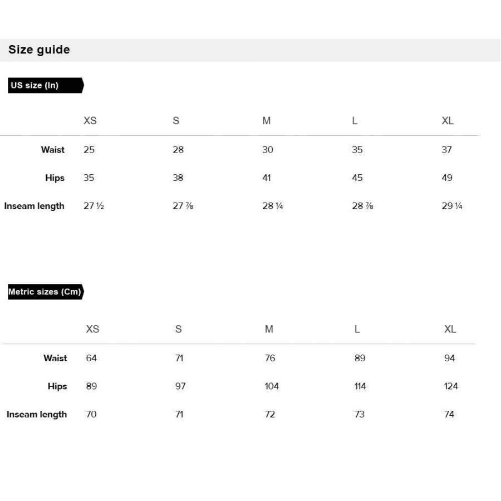Click the XL column header in US table
This screenshot has width=501, height=501.
tap(448, 120)
